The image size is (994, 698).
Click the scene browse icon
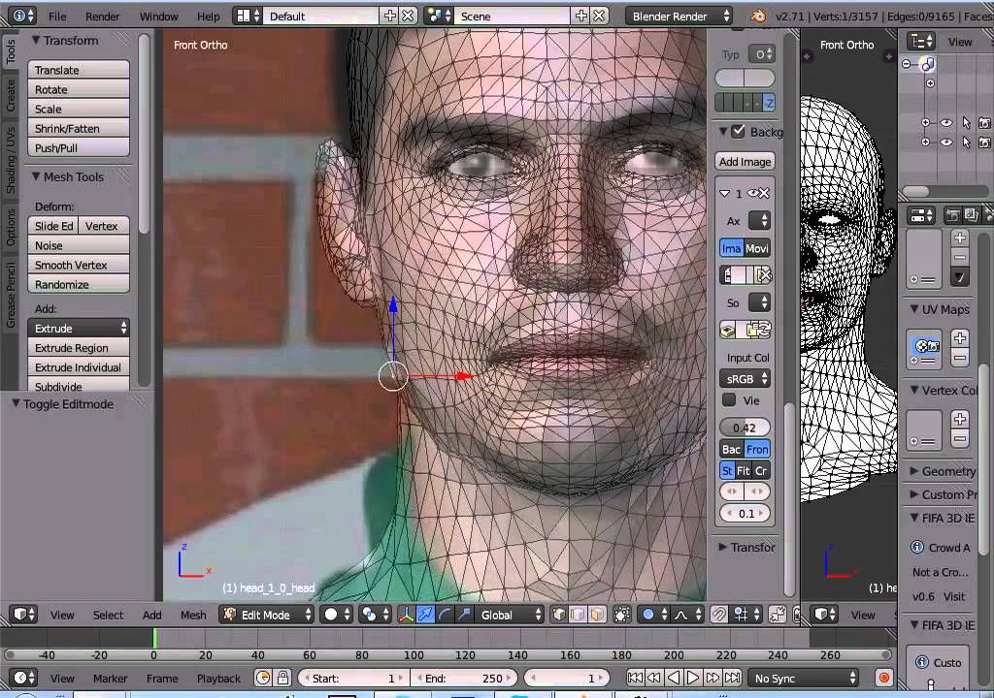(x=439, y=16)
